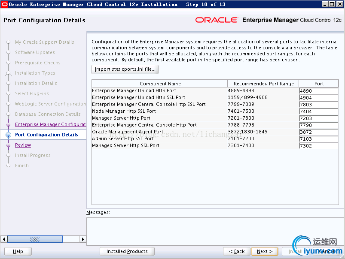Edit Upload Http Port field 4890

(319, 91)
